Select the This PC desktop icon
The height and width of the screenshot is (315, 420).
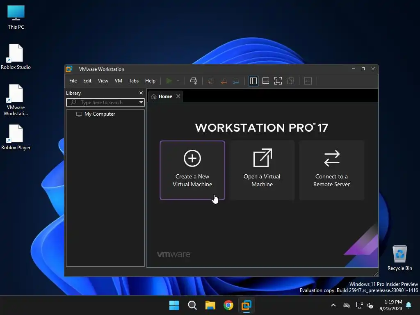point(16,17)
